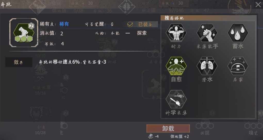This screenshot has height=140, width=263.
Task: Select the 科学采集 chainsaw talent icon
Action: [x=176, y=99]
